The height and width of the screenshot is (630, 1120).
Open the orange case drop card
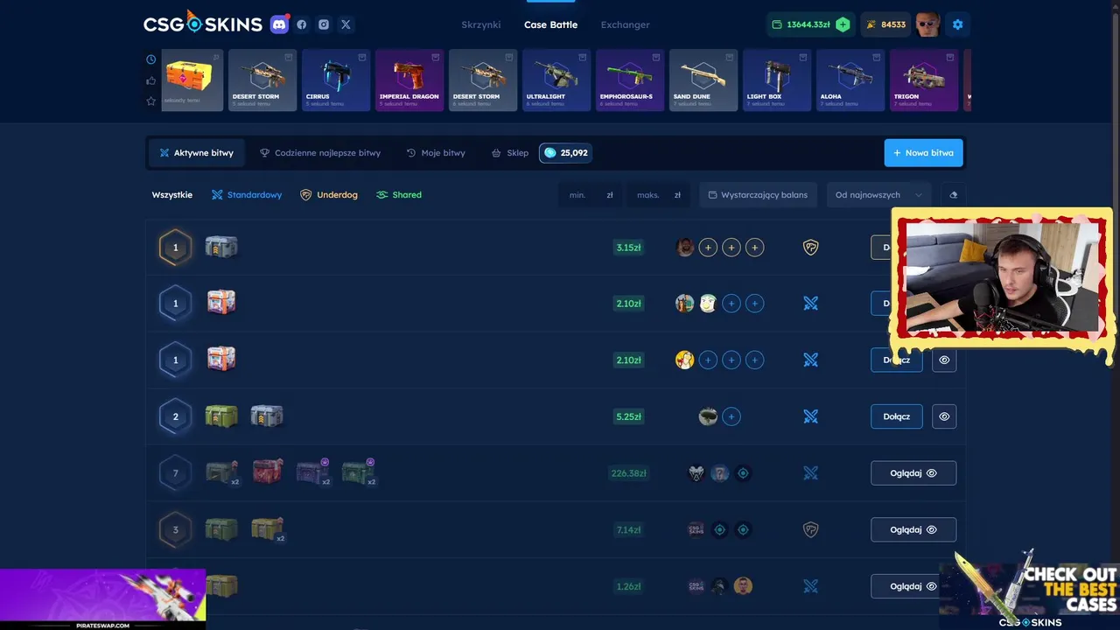(x=192, y=80)
